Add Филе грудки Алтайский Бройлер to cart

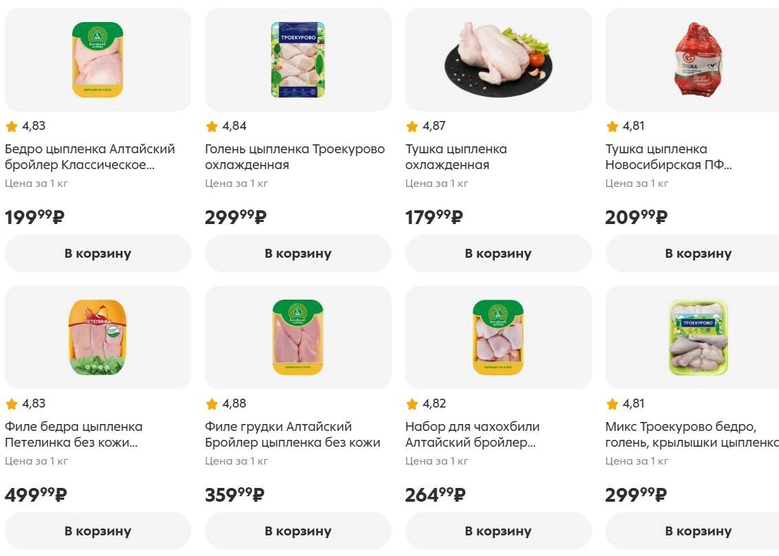[298, 531]
